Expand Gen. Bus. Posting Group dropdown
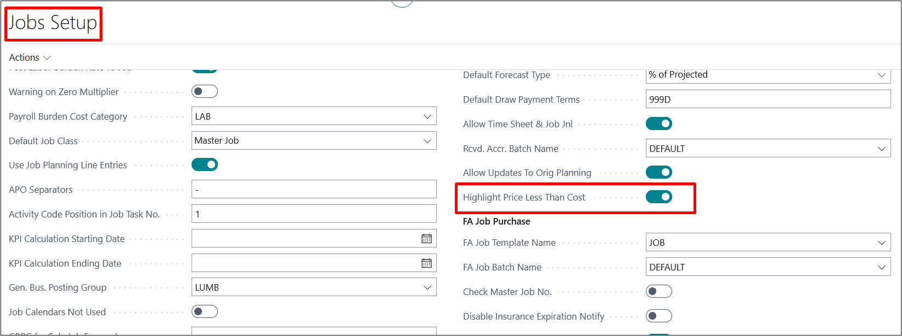902x336 pixels. 427,287
